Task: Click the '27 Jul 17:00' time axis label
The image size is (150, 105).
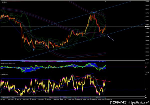Action: [41, 99]
